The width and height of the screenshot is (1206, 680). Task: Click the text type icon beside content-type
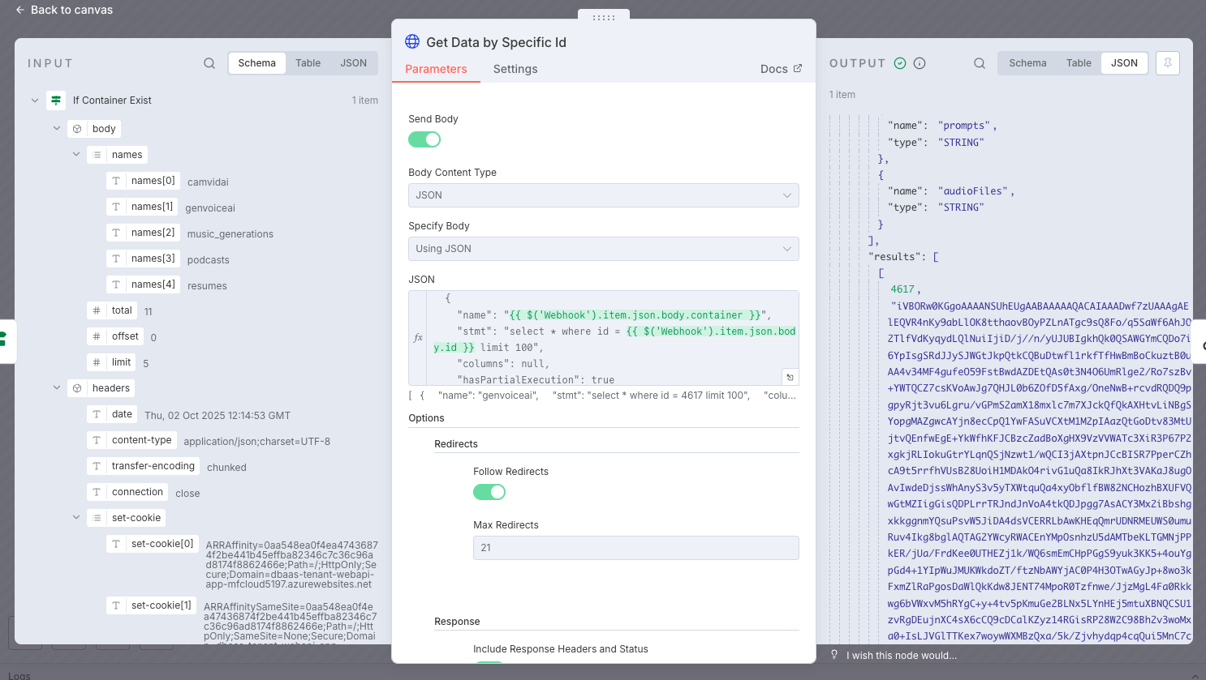[x=97, y=440]
